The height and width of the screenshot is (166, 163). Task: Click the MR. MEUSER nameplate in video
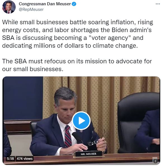(x=89, y=154)
